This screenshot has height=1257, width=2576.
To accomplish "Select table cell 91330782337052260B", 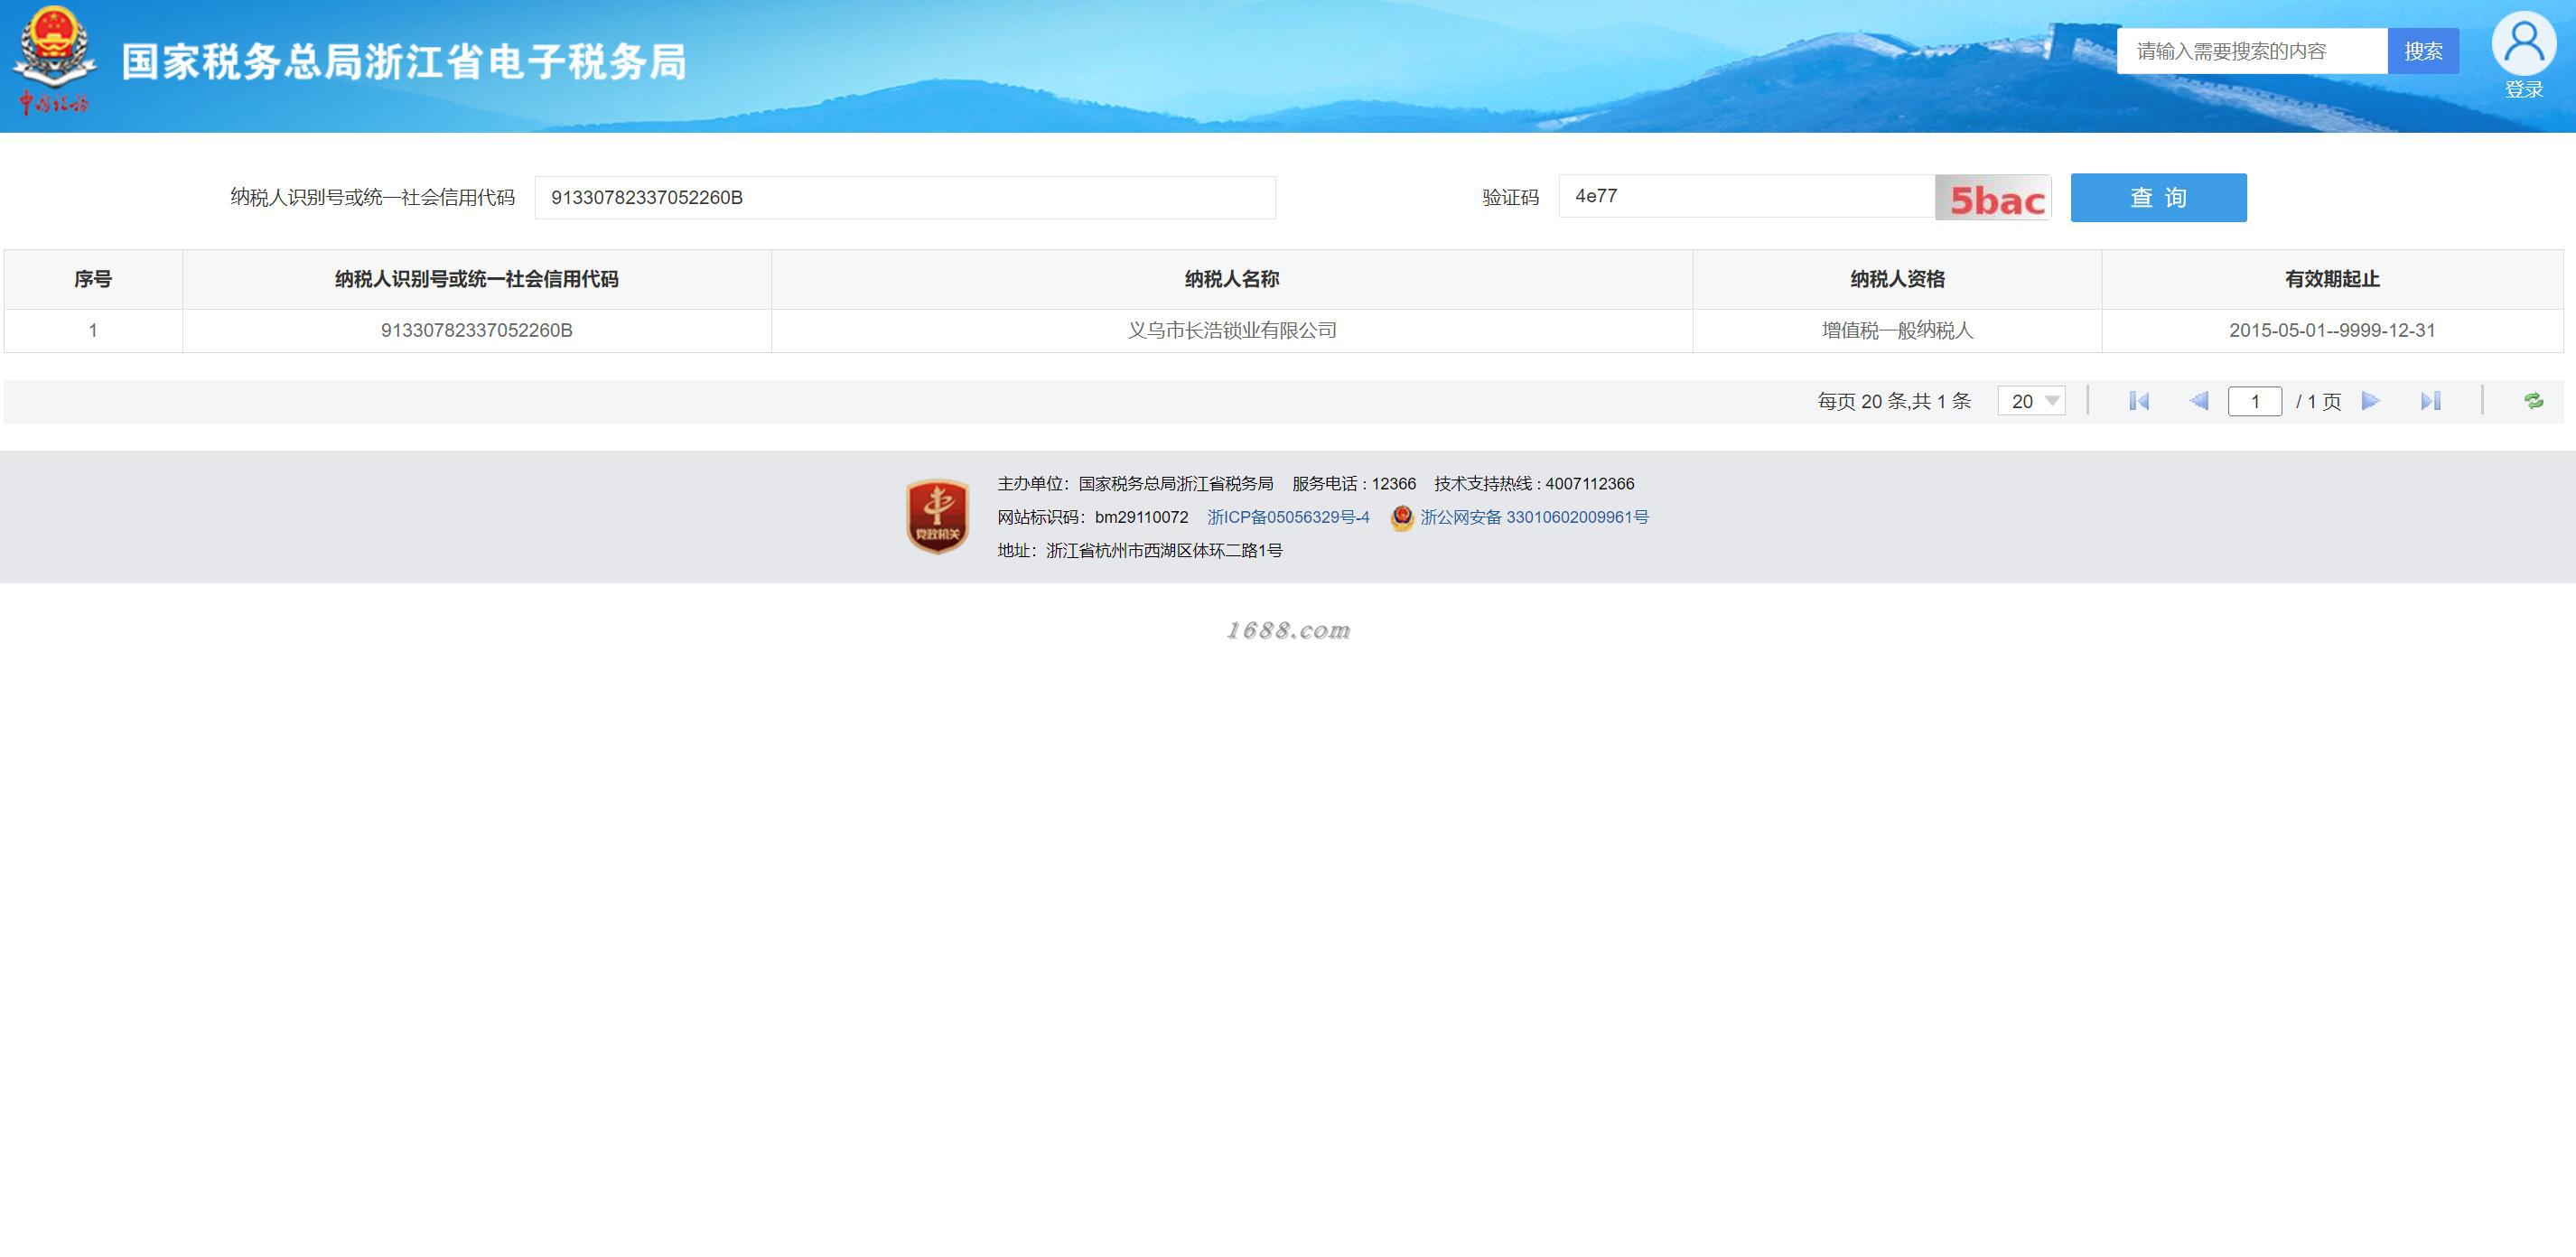I will tap(477, 330).
